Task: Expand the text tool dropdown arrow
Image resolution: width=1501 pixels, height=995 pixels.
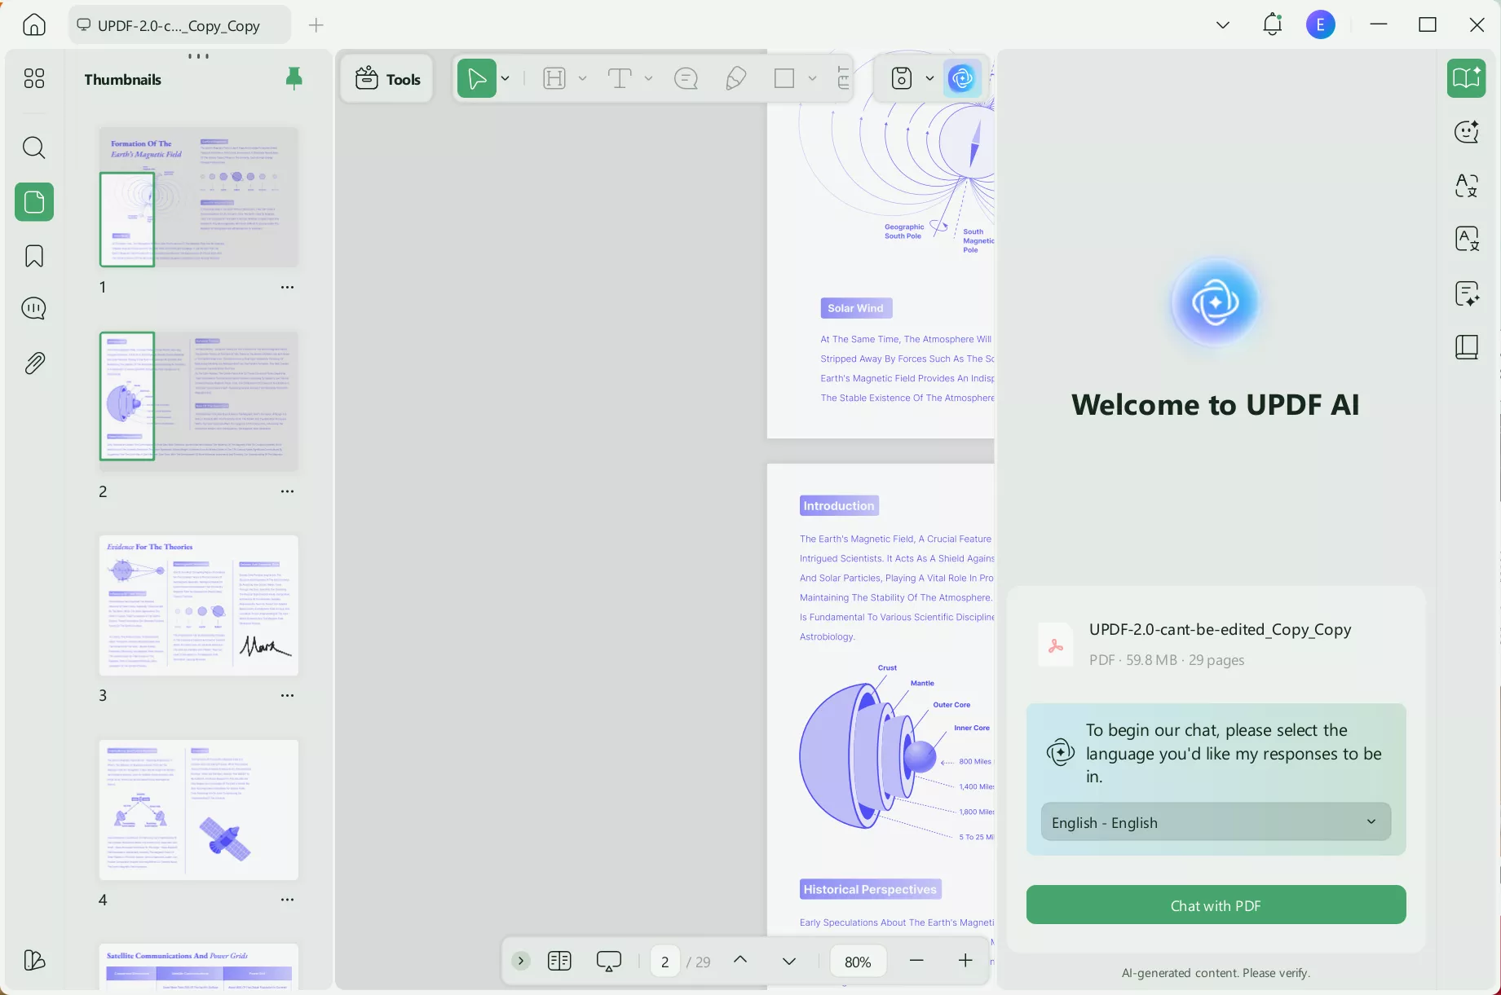Action: 648,79
